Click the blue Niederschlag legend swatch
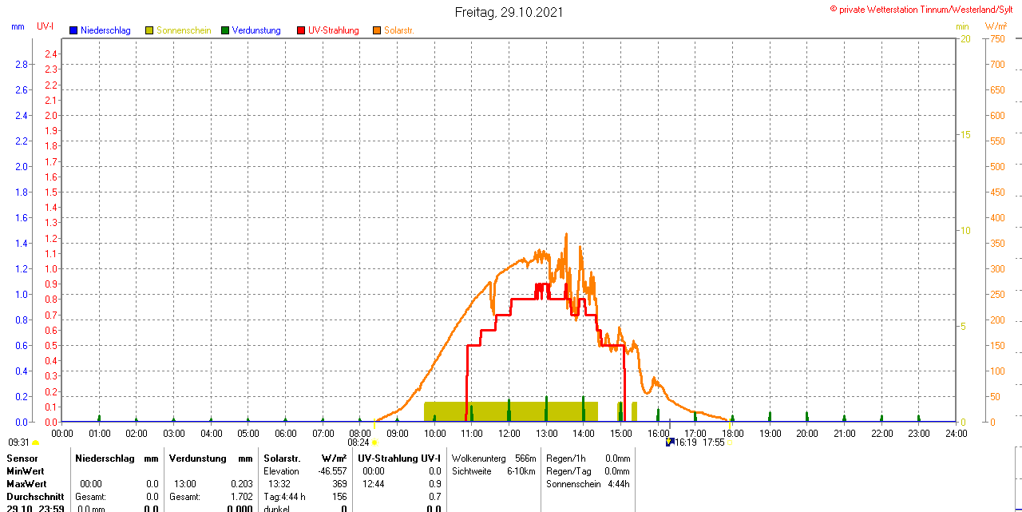This screenshot has width=1022, height=512. click(73, 31)
